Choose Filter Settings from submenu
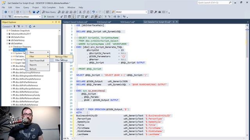This screenshot has width=250, height=140. (61, 60)
